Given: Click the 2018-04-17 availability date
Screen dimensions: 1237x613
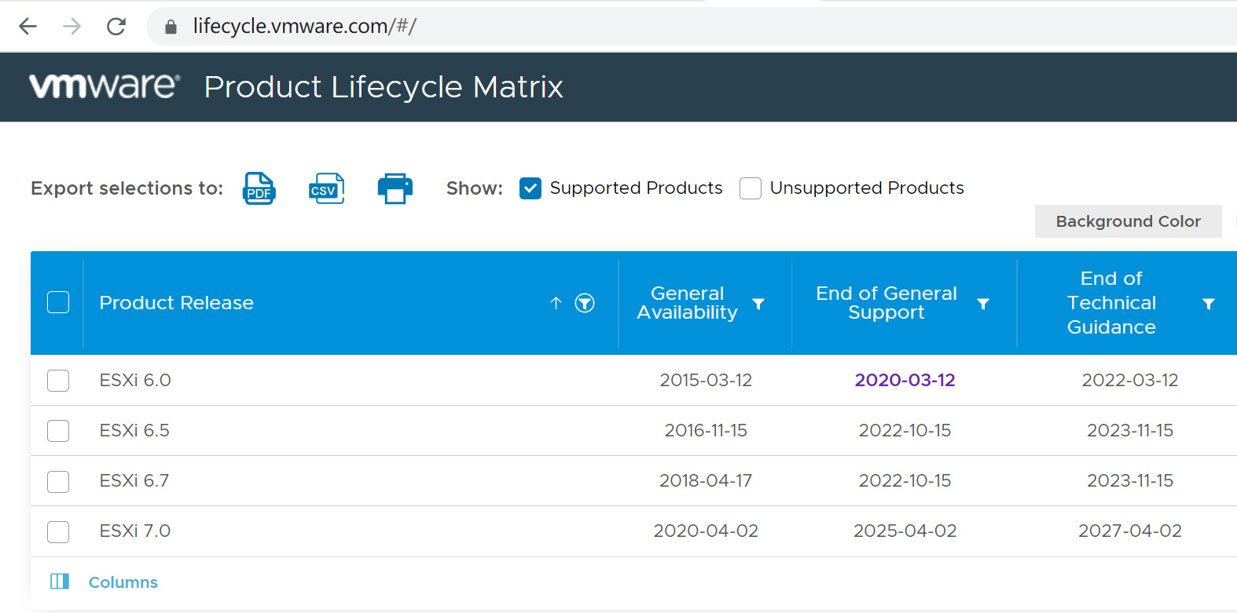Looking at the screenshot, I should [706, 480].
